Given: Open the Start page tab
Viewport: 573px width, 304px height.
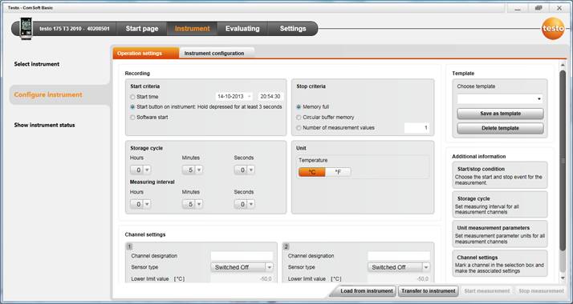Looking at the screenshot, I should [x=142, y=29].
